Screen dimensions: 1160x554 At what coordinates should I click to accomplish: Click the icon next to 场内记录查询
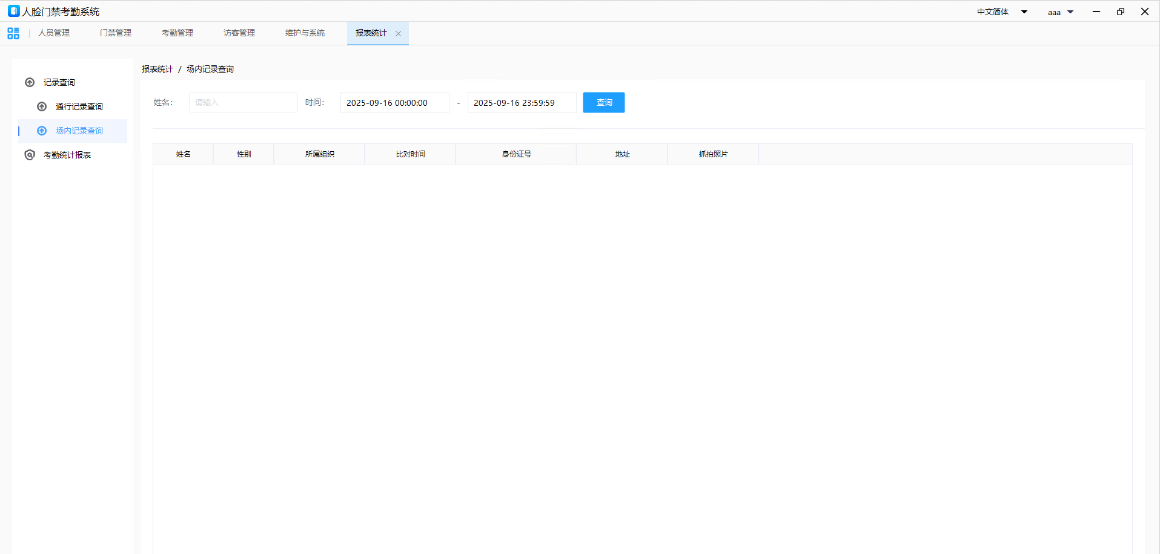(x=42, y=131)
